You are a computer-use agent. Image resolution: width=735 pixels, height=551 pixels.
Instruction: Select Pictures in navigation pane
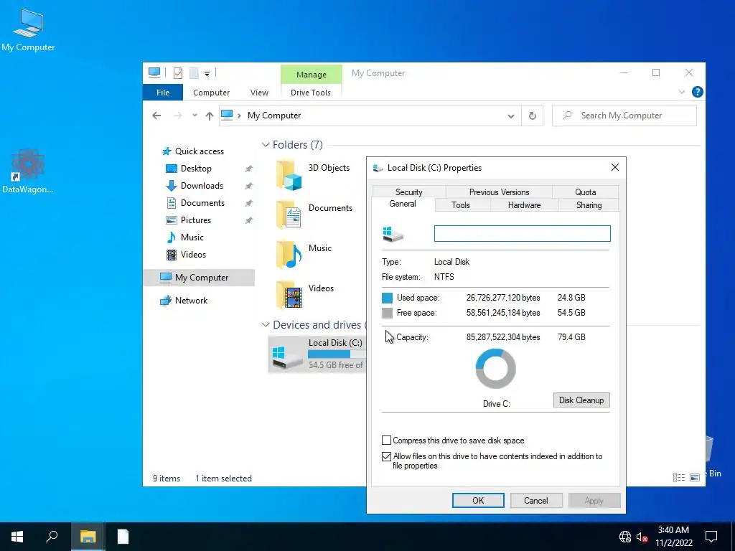point(195,220)
